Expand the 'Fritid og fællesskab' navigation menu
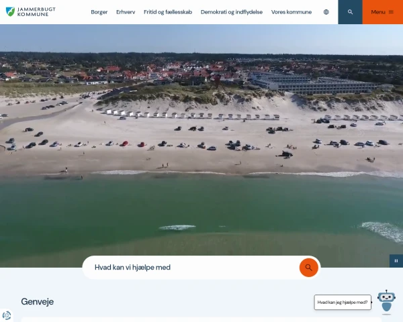 tap(168, 12)
